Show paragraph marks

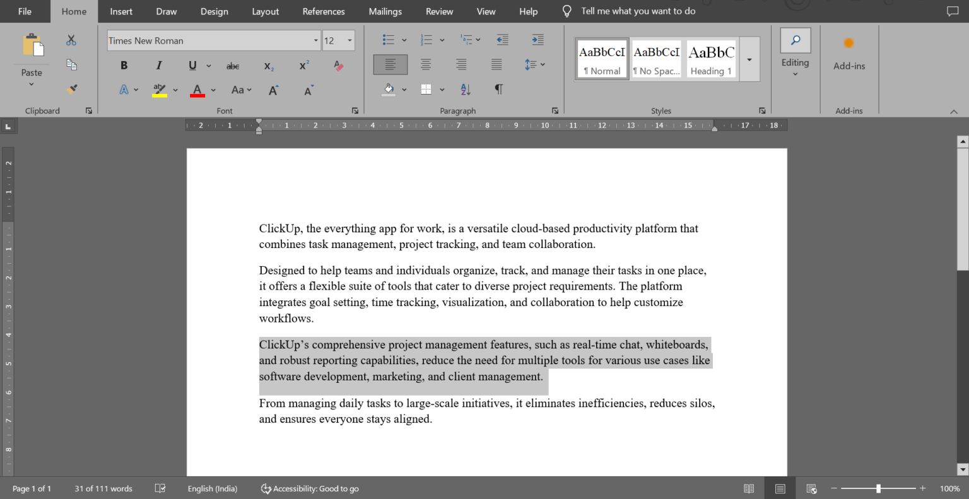coord(498,89)
